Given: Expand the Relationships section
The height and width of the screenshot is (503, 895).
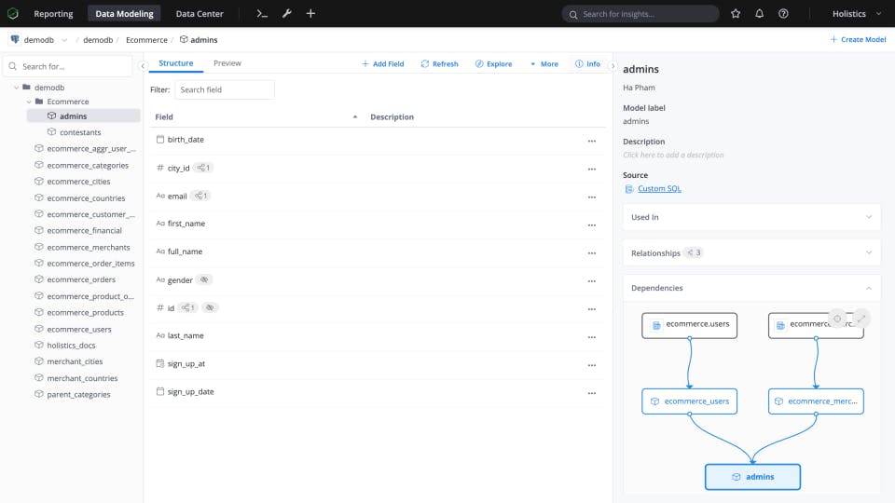Looking at the screenshot, I should pyautogui.click(x=751, y=252).
